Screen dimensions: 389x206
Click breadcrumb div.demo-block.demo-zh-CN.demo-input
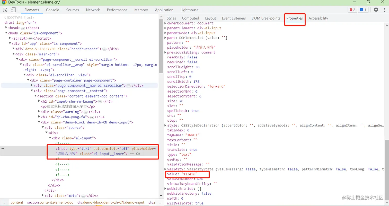pos(111,202)
